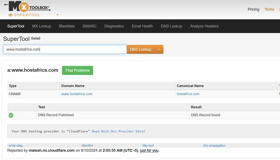Viewport: 280px width, 160px height.
Task: Click the http test link
Action: (148, 145)
